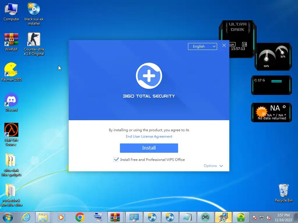This screenshot has width=298, height=223.
Task: Open Windows Media Player from taskbar
Action: tap(61, 217)
